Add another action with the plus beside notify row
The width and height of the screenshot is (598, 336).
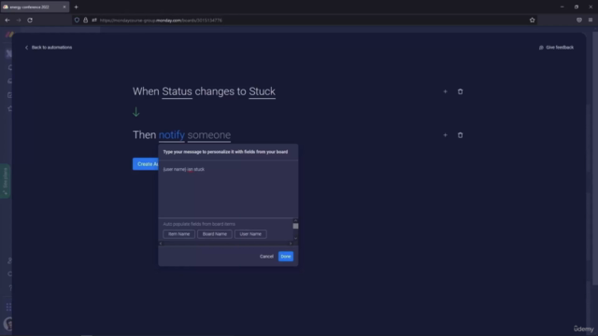(445, 134)
